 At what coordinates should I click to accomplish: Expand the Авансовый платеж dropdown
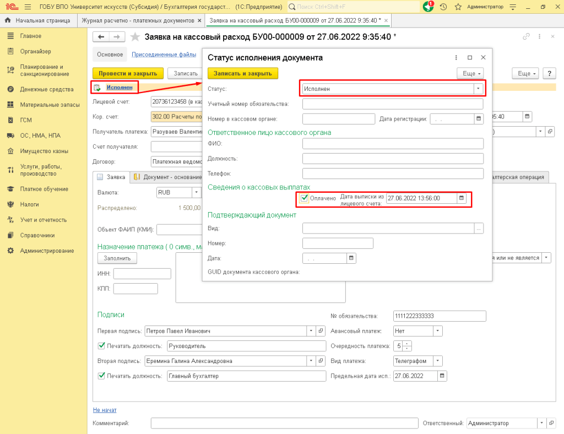coord(437,331)
